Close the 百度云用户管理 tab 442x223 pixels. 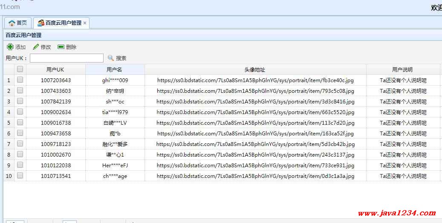point(85,23)
